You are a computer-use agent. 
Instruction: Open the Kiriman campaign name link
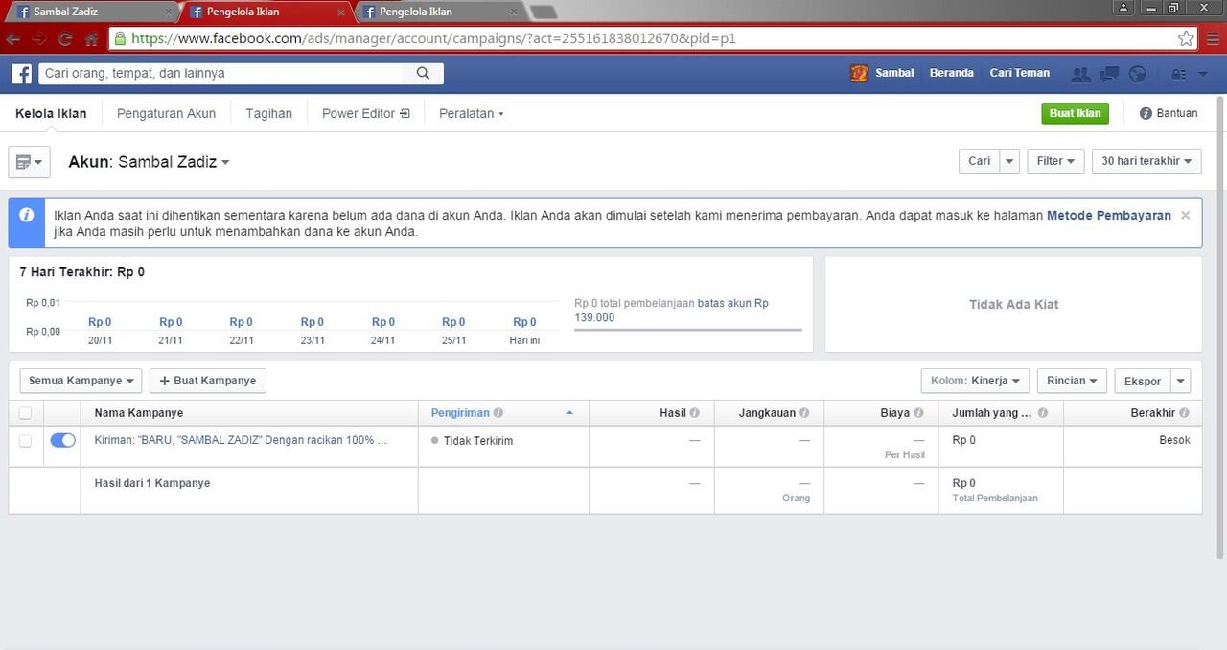pyautogui.click(x=241, y=441)
